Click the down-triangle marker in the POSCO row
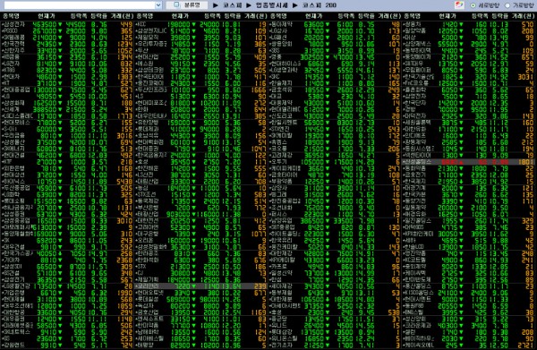The width and height of the screenshot is (537, 350). [60, 30]
